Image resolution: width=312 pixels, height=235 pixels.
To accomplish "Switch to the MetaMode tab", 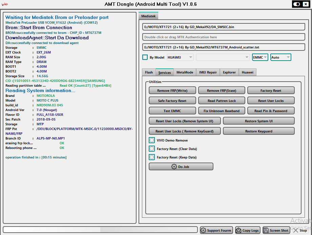I will click(185, 72).
